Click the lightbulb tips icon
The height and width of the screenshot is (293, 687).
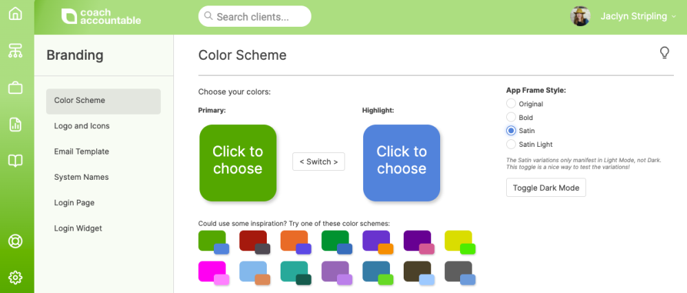[664, 53]
